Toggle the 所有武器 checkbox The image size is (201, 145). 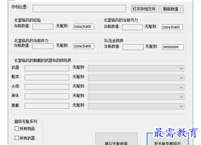point(17,138)
